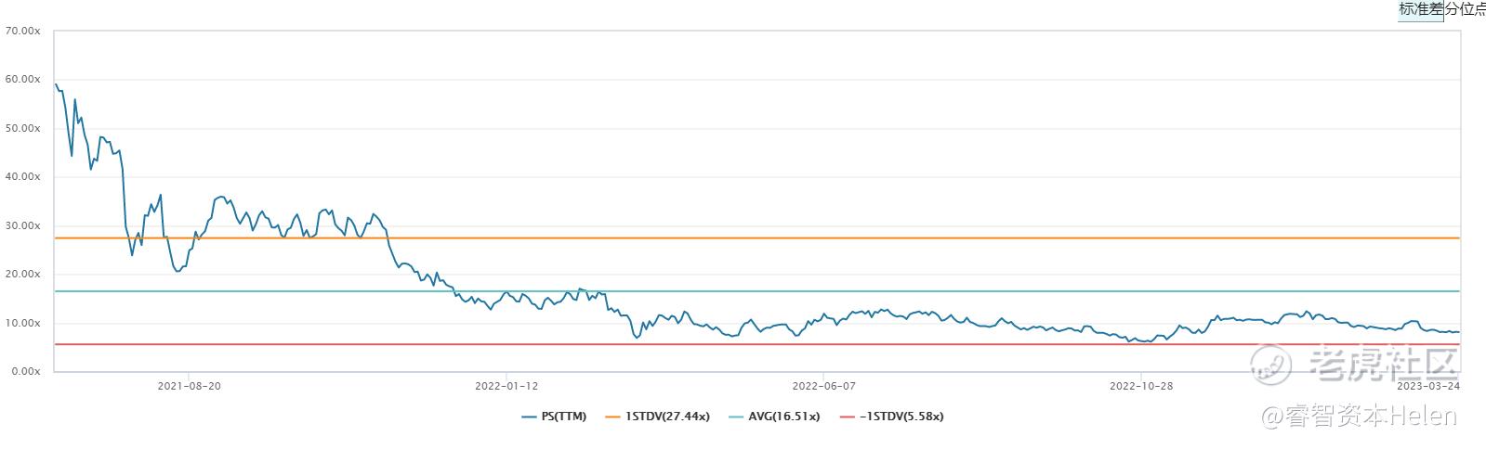Toggle 1STDV(27.44x) series via its legend text
The image size is (1486, 449).
[666, 417]
